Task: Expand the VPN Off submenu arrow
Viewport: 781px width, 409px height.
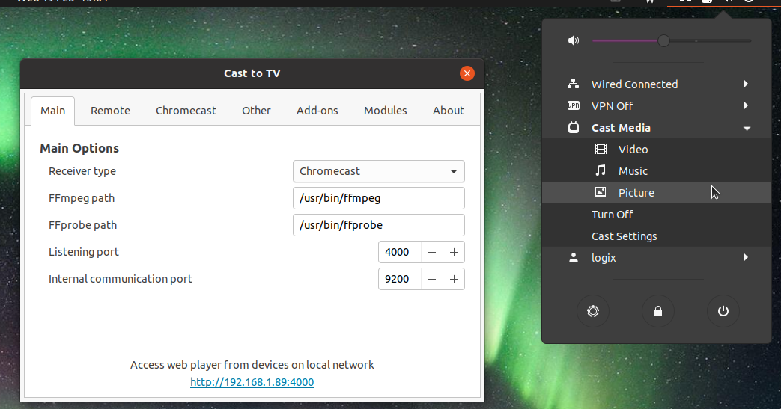Action: 746,105
